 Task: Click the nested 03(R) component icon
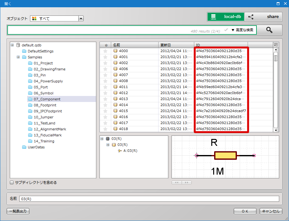click(x=114, y=145)
